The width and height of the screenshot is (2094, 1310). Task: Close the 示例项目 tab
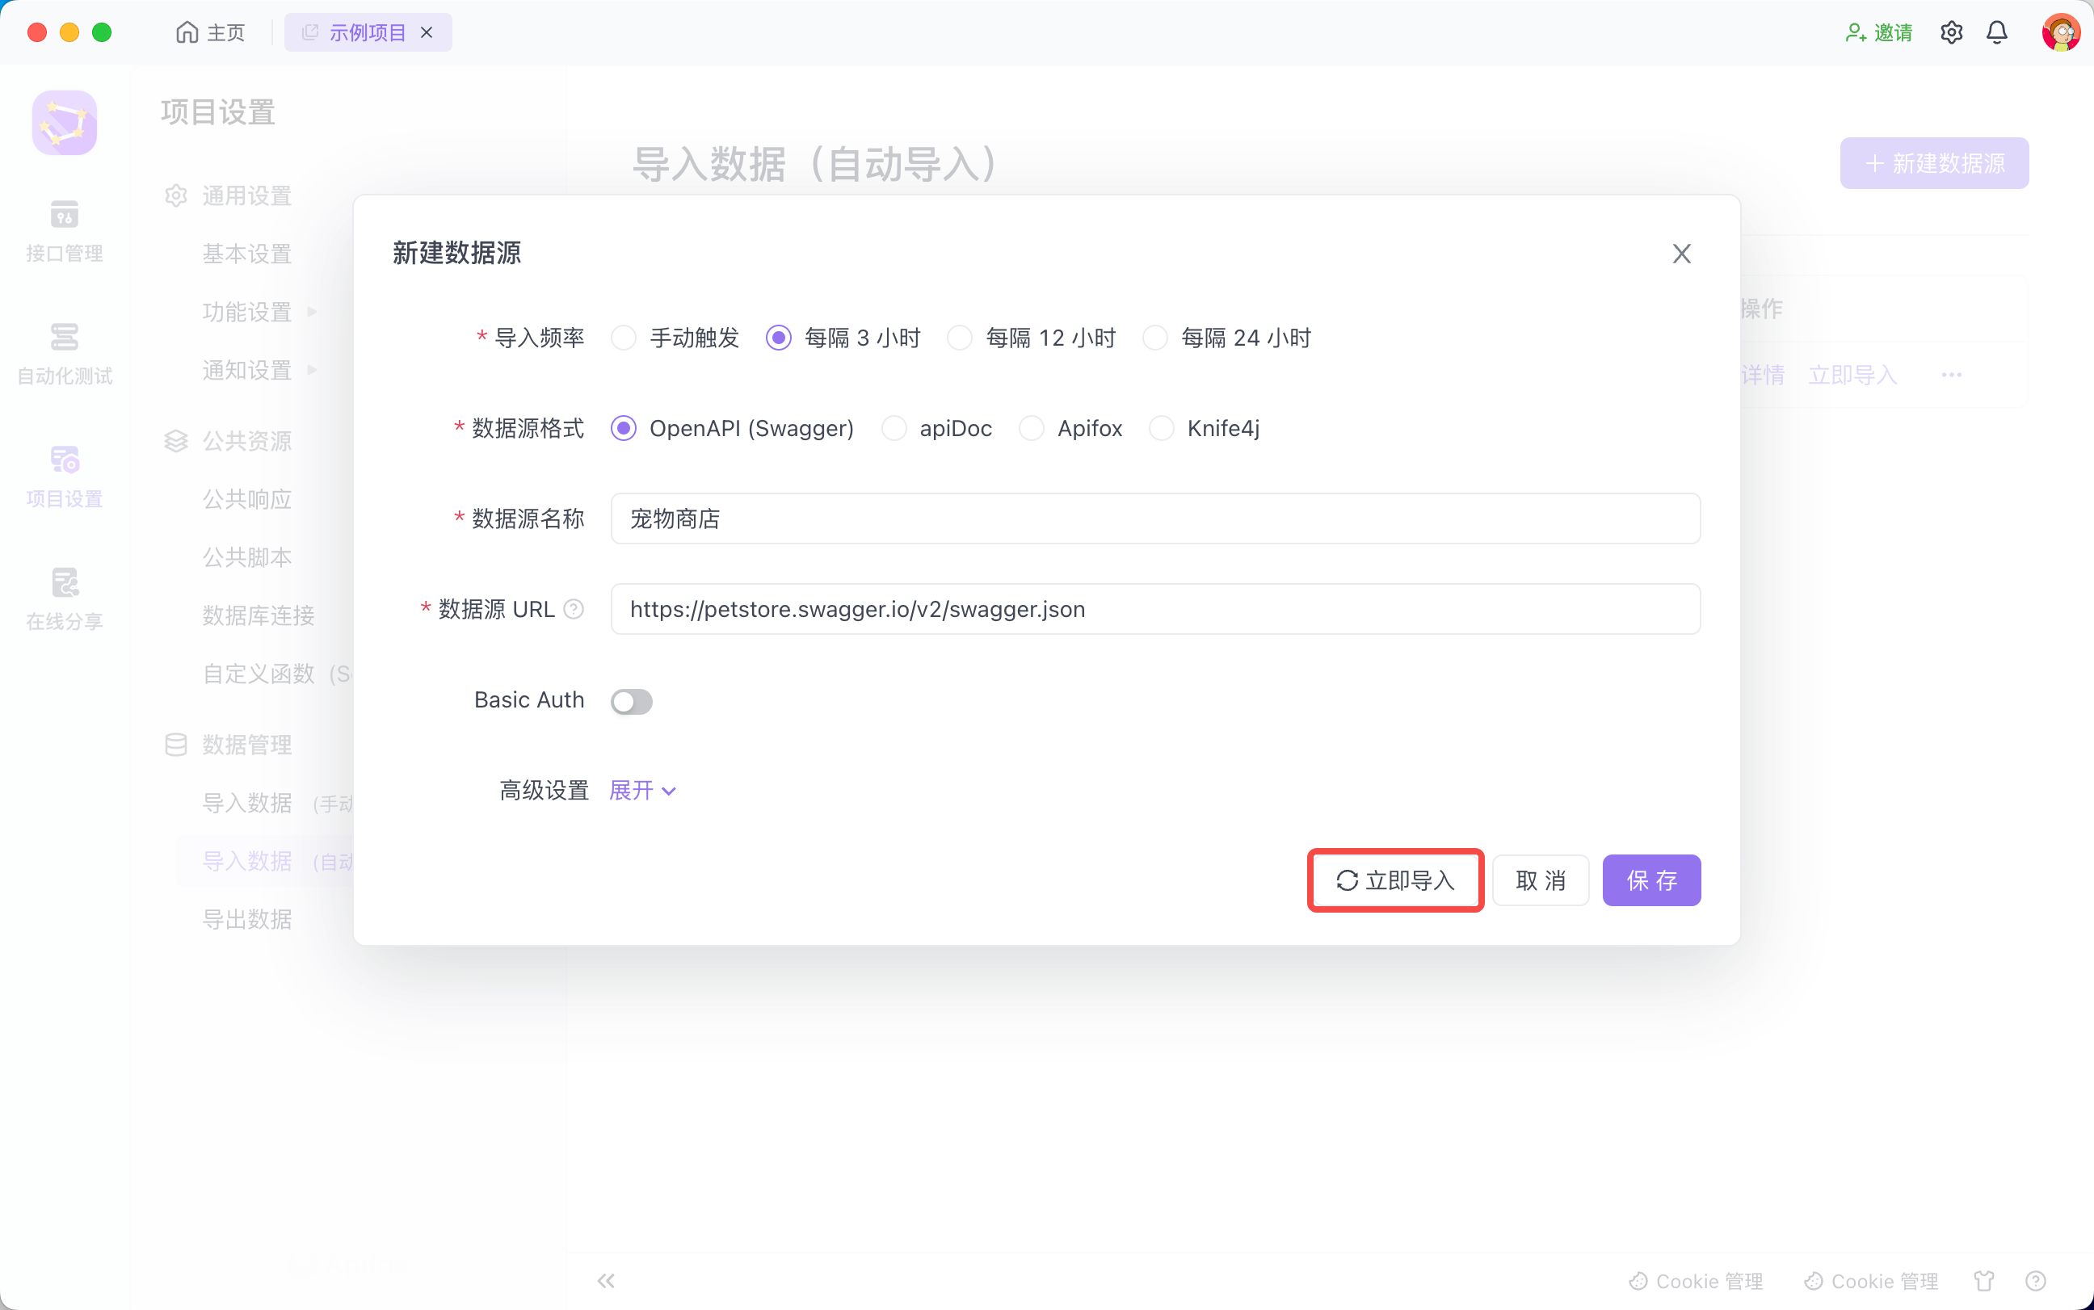(x=427, y=32)
